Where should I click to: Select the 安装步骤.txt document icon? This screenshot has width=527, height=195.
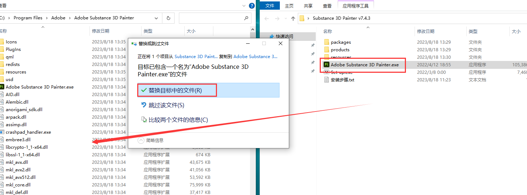click(327, 80)
